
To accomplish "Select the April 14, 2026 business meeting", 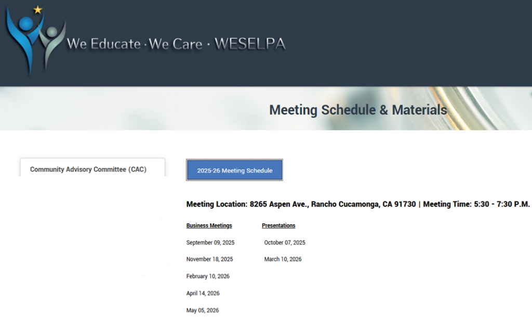I will coord(203,293).
